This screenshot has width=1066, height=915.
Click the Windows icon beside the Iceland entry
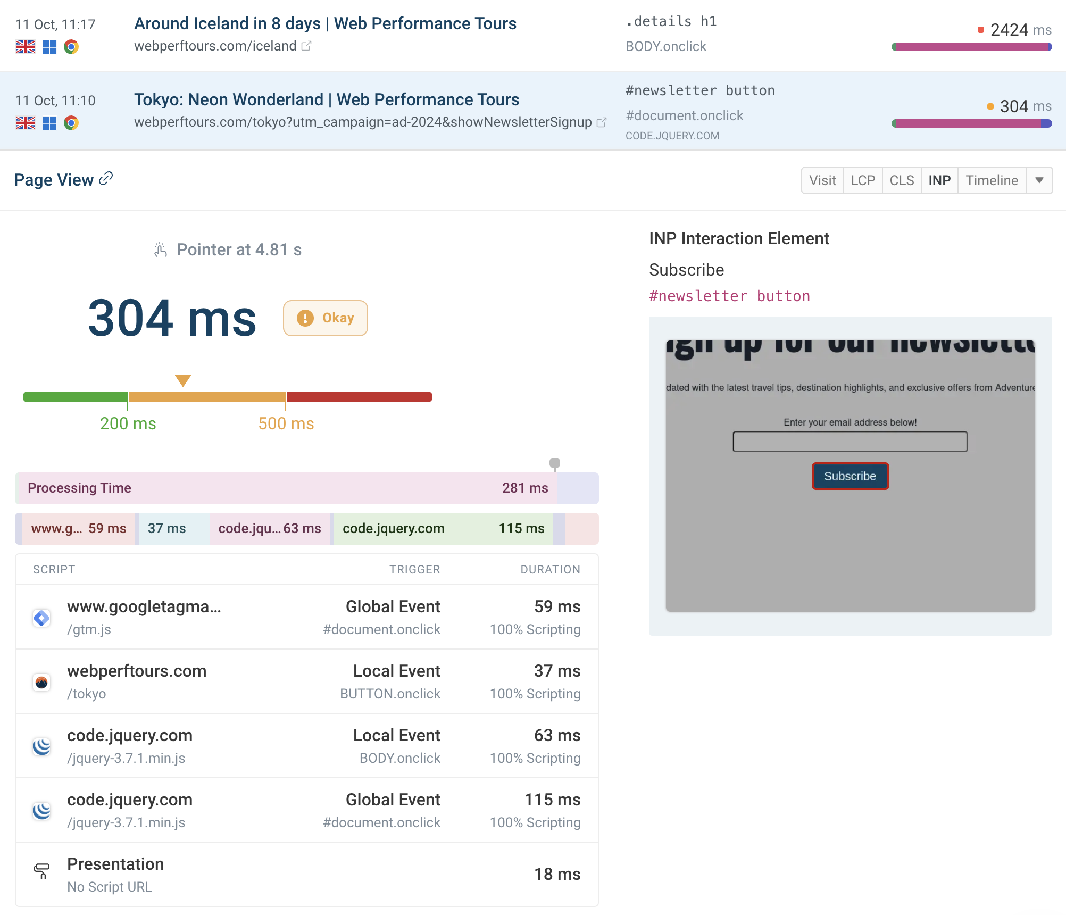point(48,47)
